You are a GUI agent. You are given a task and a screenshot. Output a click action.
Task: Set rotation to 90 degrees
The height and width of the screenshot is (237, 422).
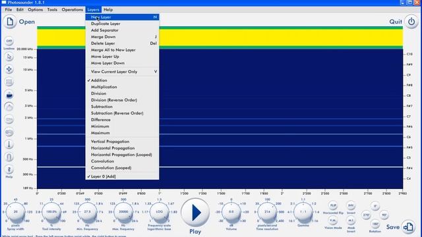coord(384,215)
